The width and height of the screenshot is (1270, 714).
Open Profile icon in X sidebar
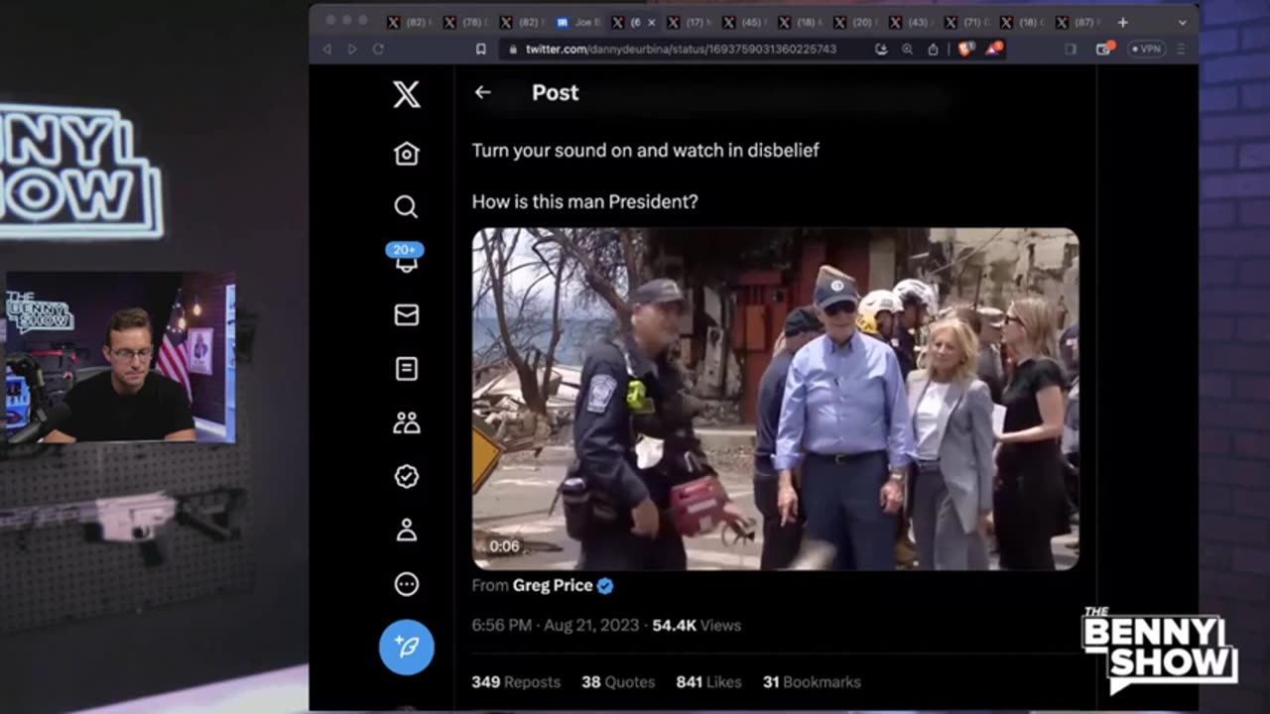click(406, 531)
